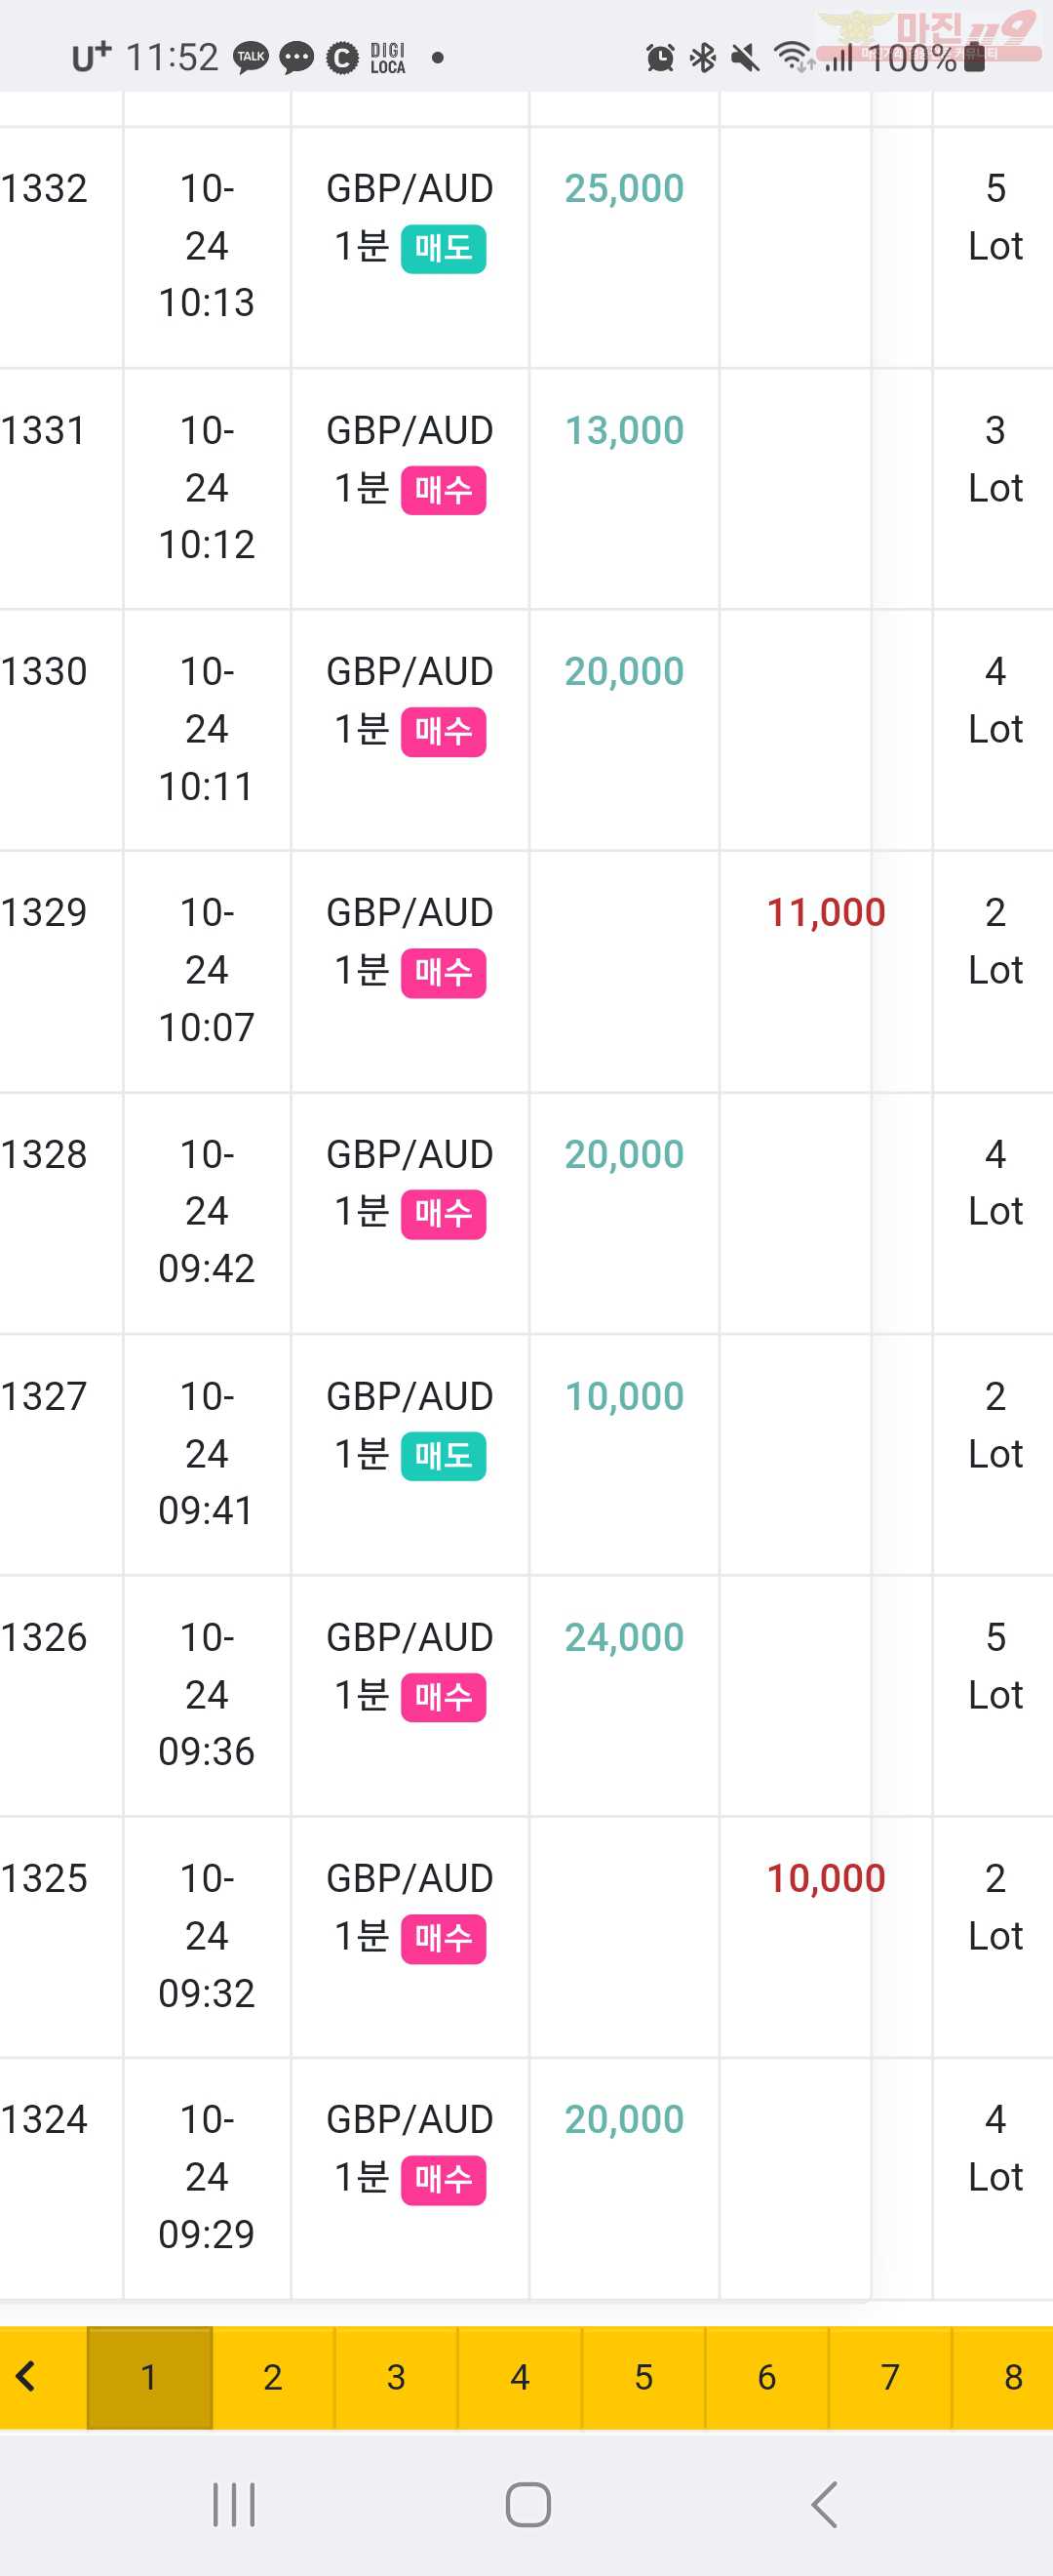Viewport: 1053px width, 2576px height.
Task: Tap the KakaoTalk notification icon
Action: [x=251, y=57]
